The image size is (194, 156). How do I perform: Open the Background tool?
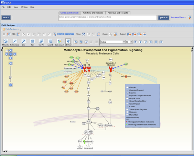[59, 42]
